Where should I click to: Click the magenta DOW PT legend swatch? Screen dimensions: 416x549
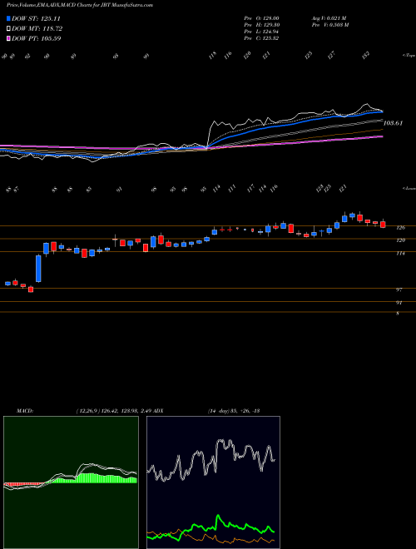[x=9, y=38]
